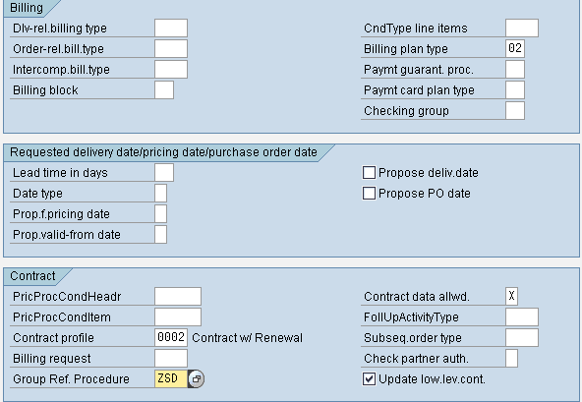Uncheck Update low.lev.cont. checkbox

369,379
